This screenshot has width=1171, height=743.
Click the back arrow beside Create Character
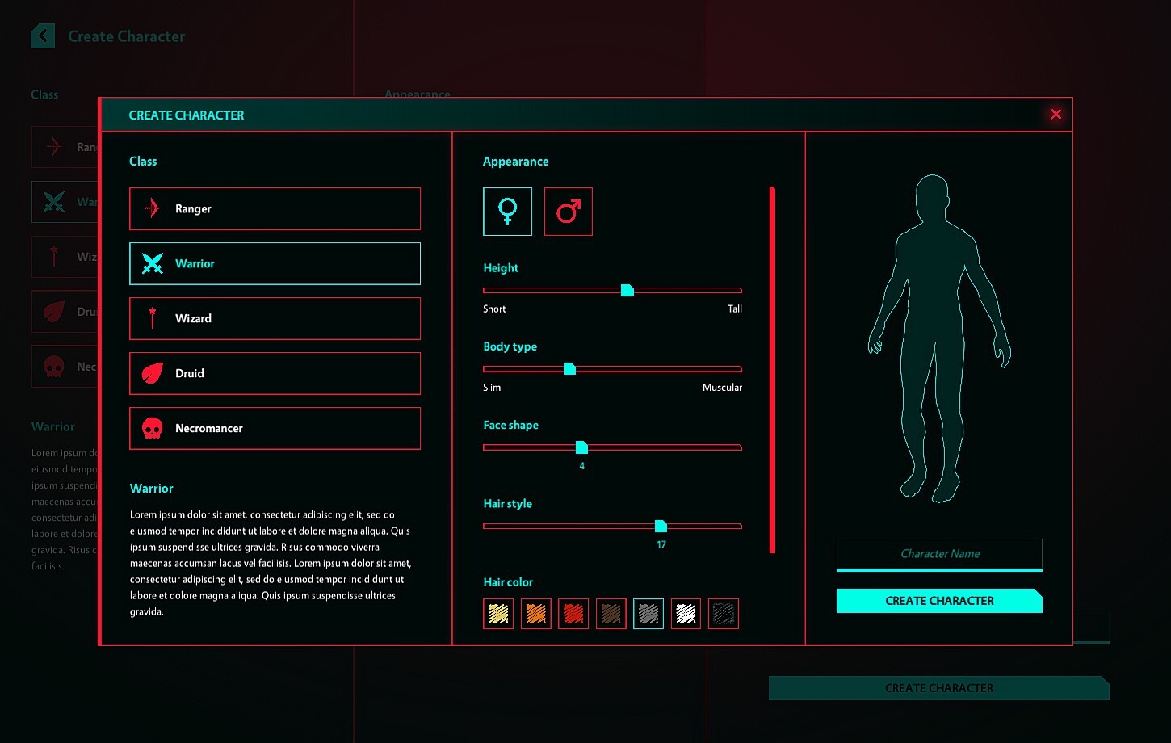pos(42,36)
